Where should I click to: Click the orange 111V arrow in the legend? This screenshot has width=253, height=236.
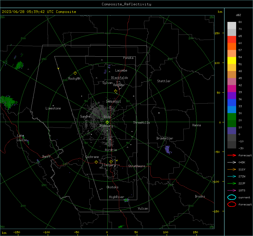pos(232,169)
